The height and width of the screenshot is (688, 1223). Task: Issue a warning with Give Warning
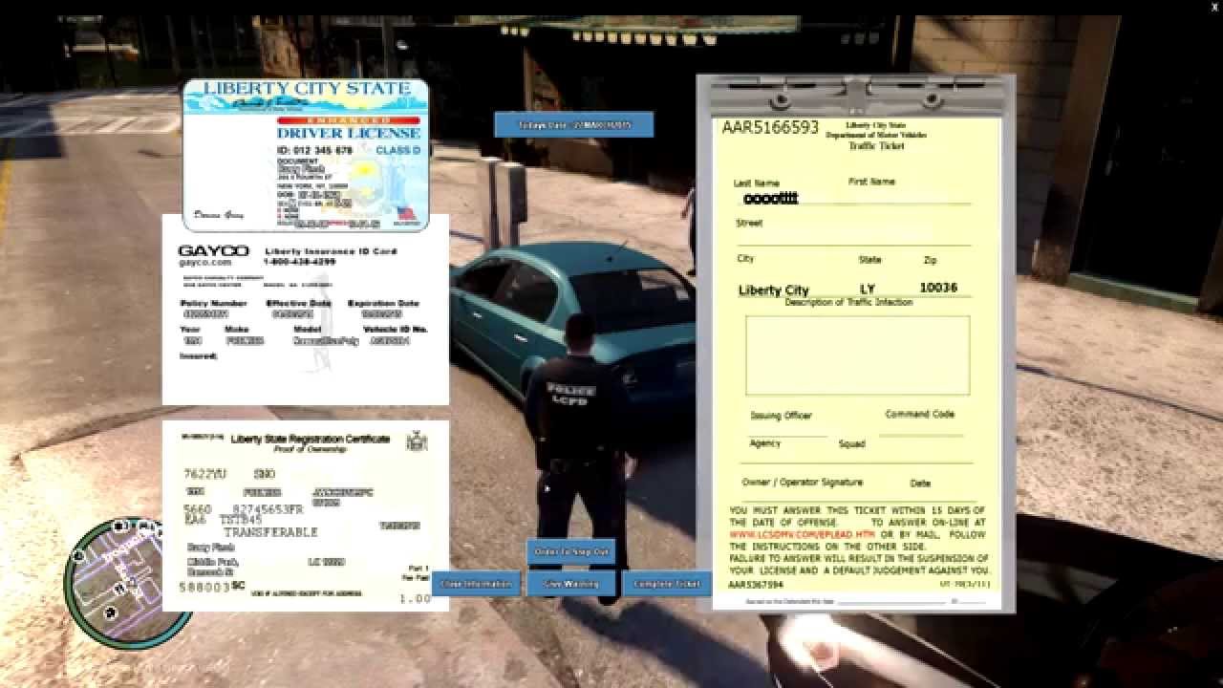(571, 584)
